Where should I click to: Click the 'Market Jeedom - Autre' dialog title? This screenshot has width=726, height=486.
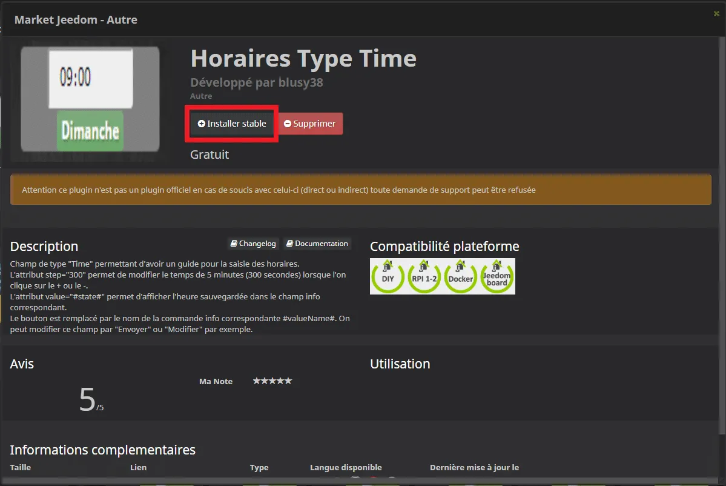(x=76, y=20)
